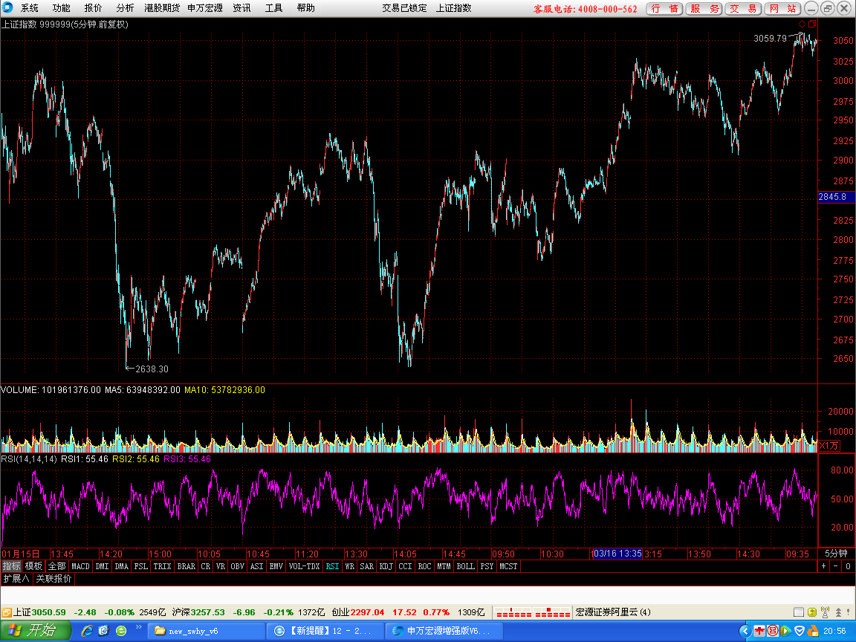Select the 模板 tab

click(x=33, y=566)
